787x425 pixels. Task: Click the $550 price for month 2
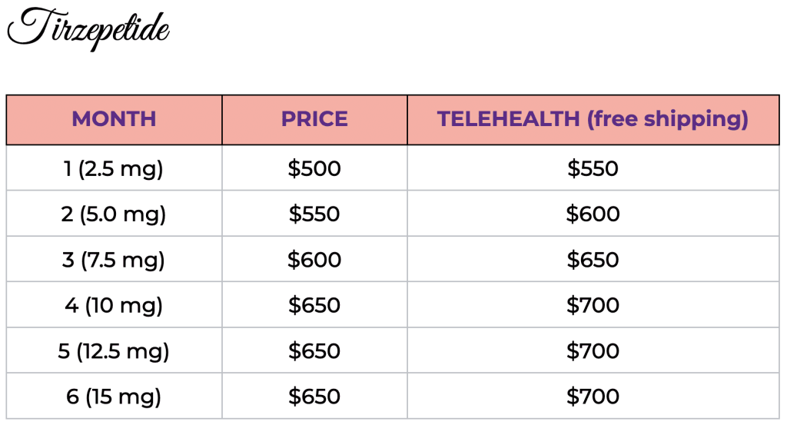click(x=314, y=214)
